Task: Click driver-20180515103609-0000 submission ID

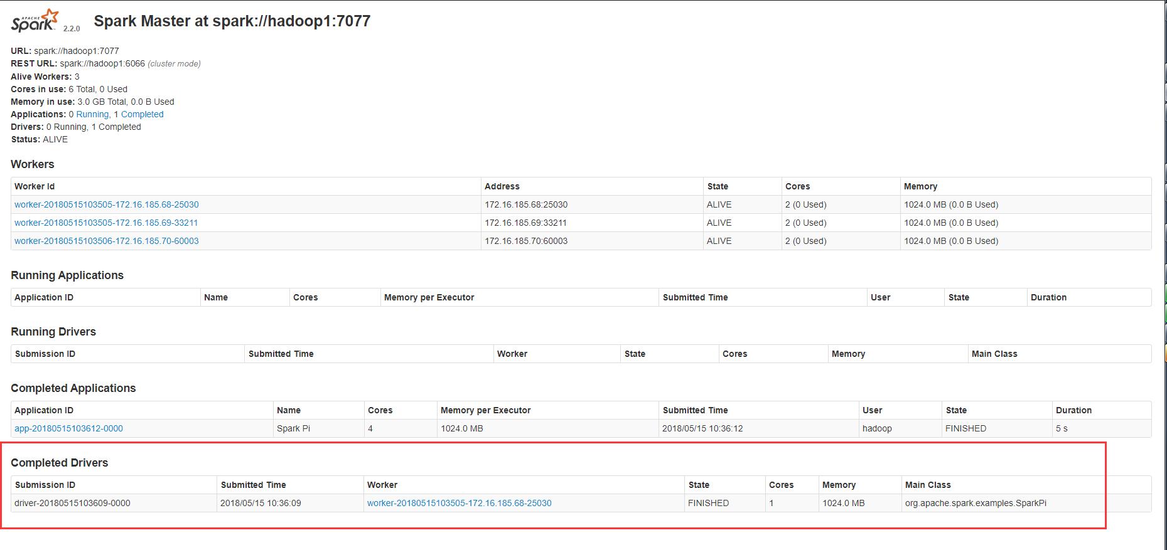Action: (x=72, y=503)
